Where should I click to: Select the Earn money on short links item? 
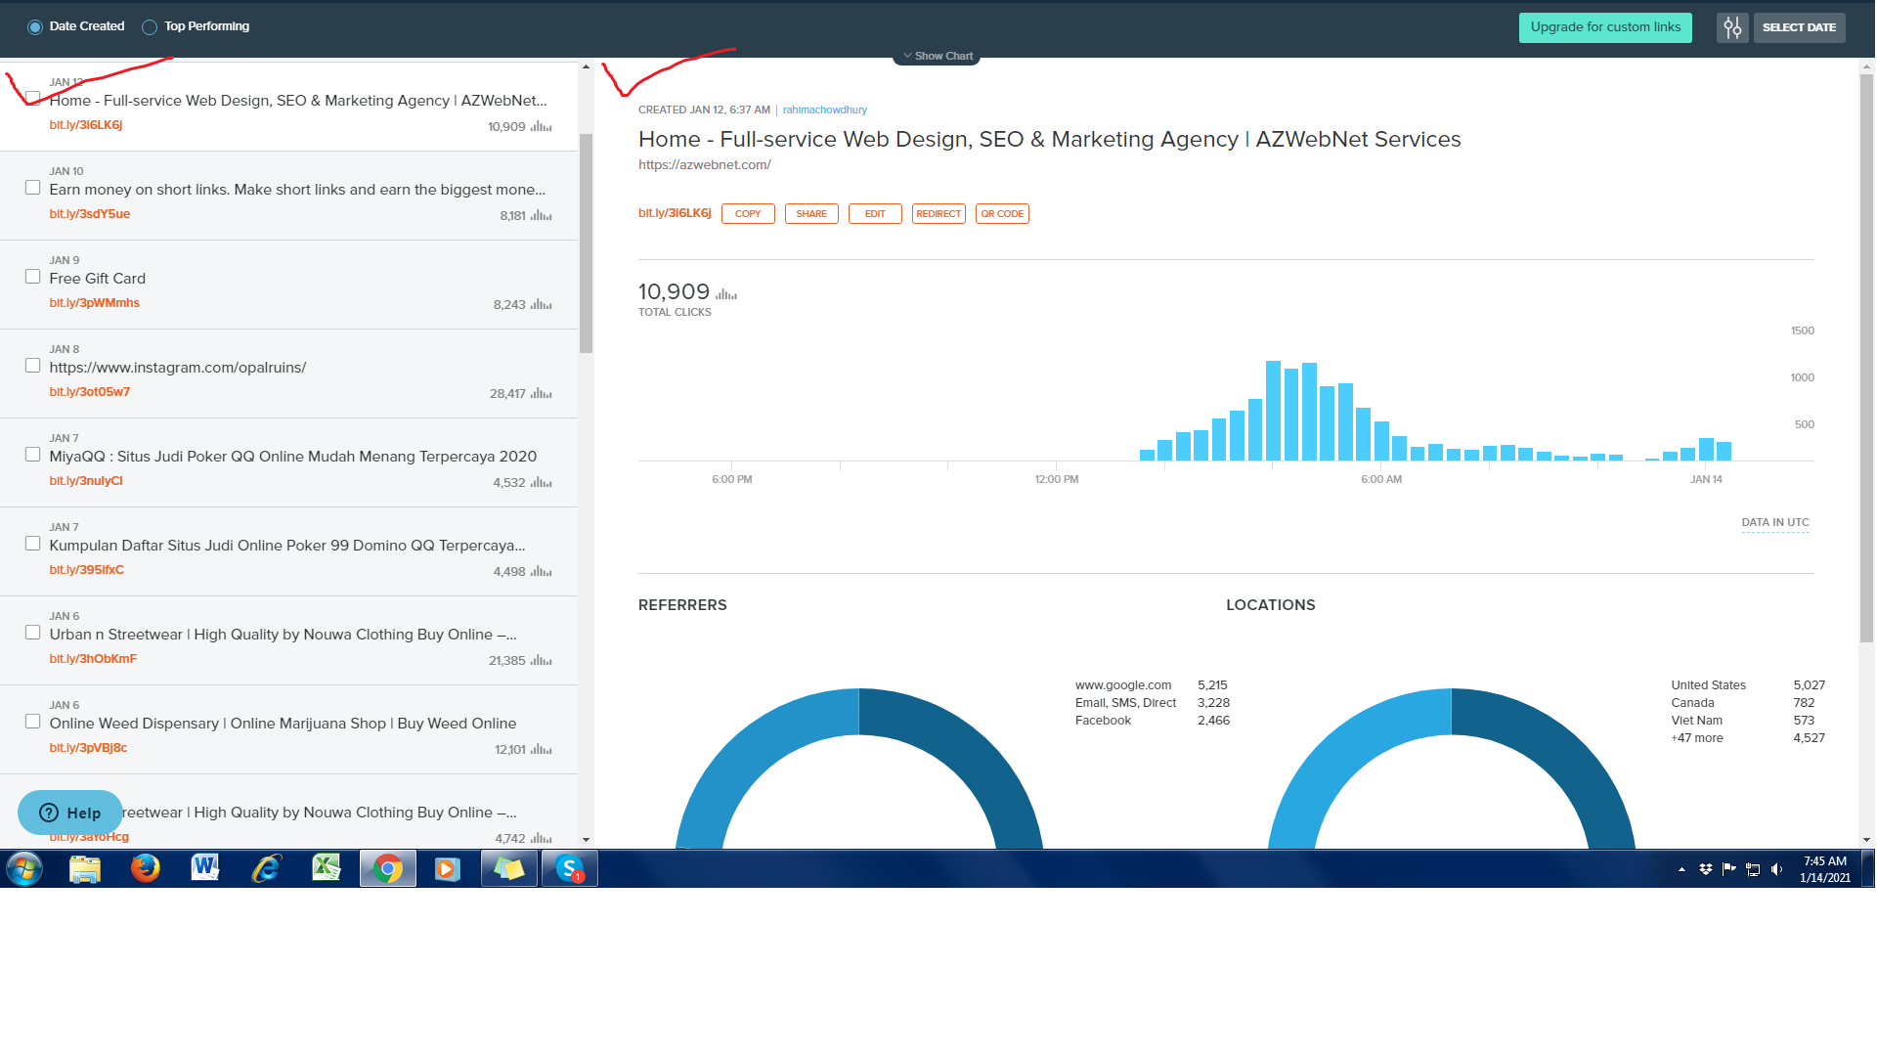coord(297,190)
